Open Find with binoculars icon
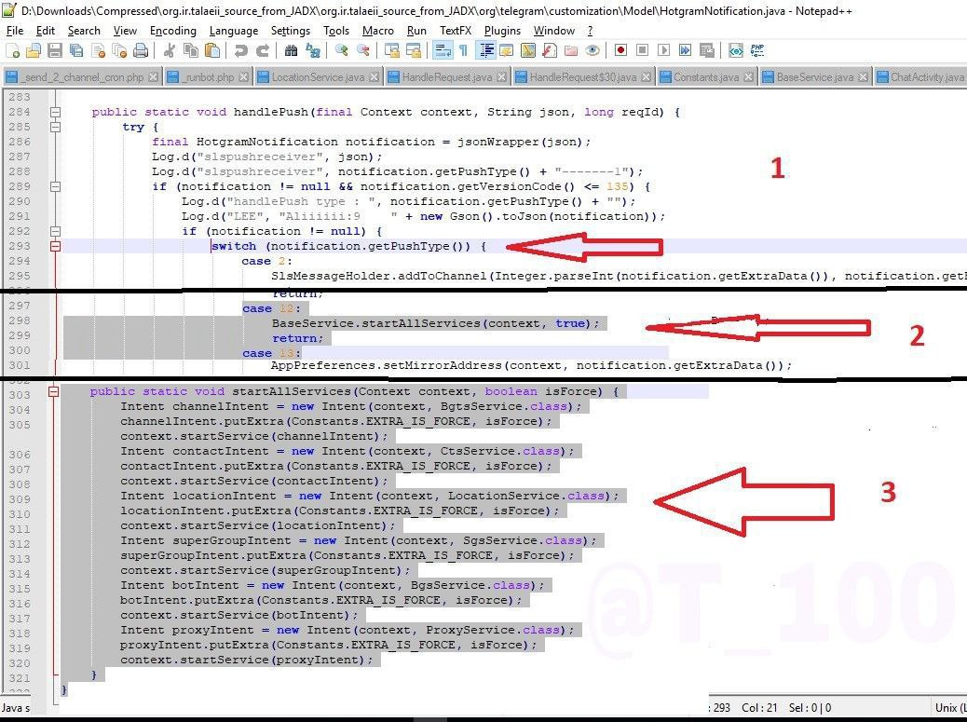 click(x=291, y=50)
